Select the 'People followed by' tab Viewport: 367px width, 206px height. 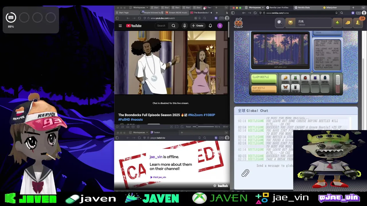pyautogui.click(x=152, y=13)
